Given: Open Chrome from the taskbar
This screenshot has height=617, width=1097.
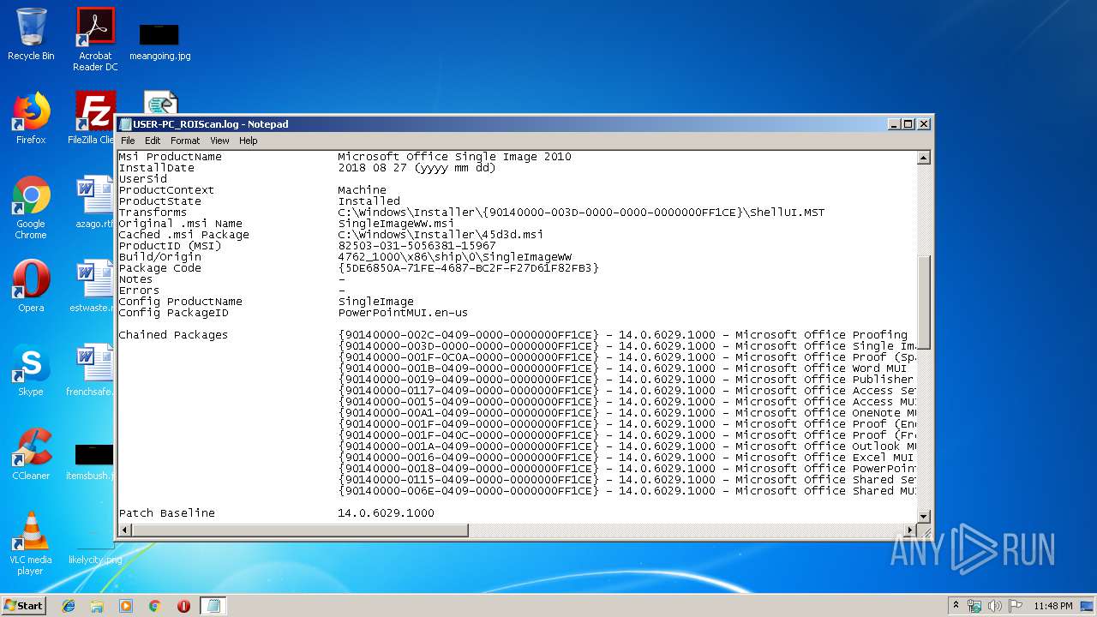Looking at the screenshot, I should coord(155,606).
